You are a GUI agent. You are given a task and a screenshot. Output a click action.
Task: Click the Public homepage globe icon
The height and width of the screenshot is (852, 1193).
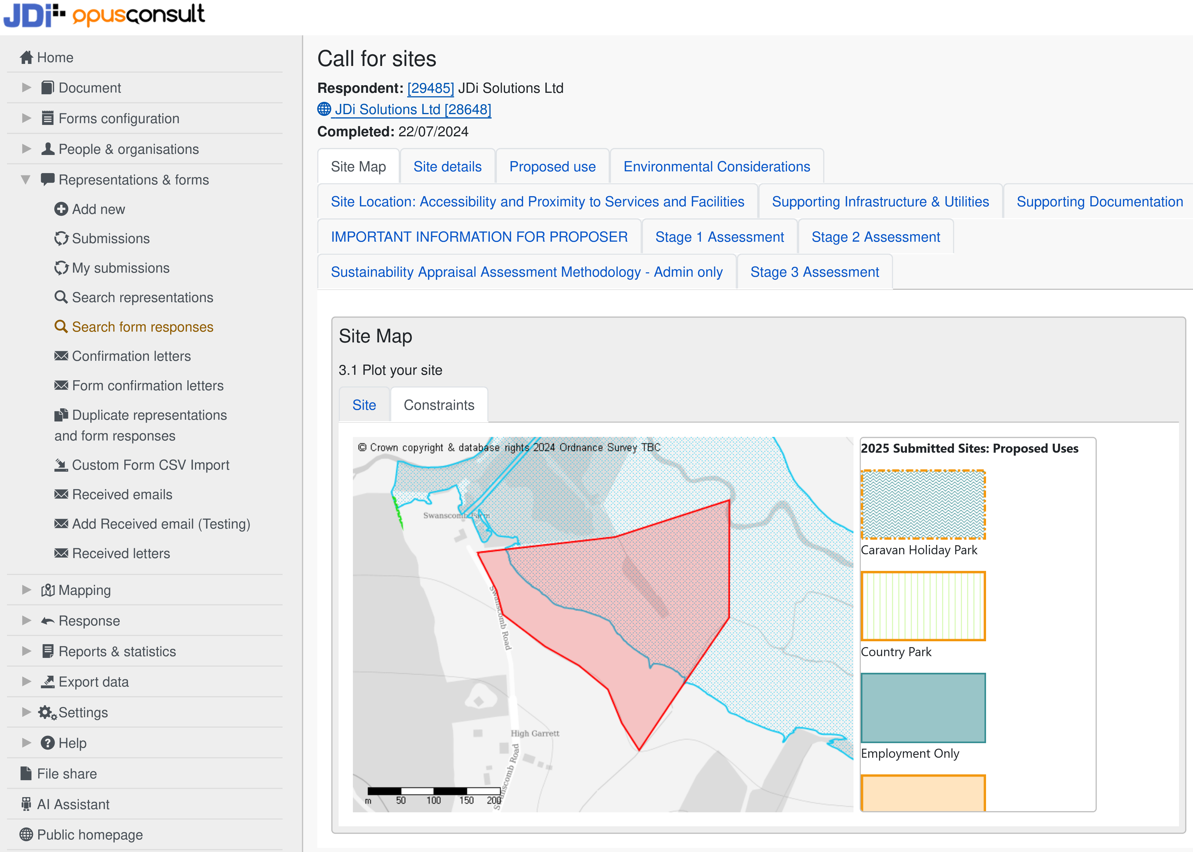pyautogui.click(x=26, y=835)
